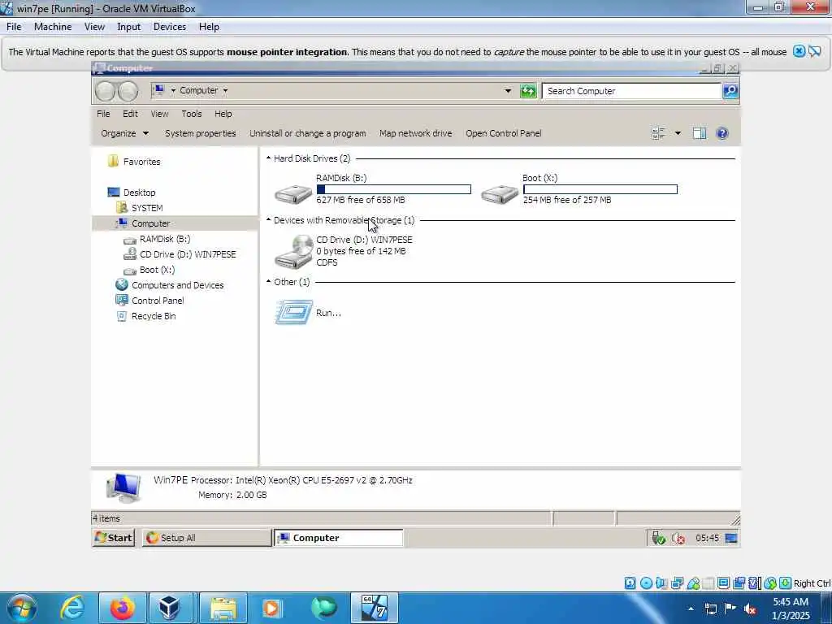Click the Control Panel icon in navigation pane
The image size is (832, 624).
click(122, 301)
